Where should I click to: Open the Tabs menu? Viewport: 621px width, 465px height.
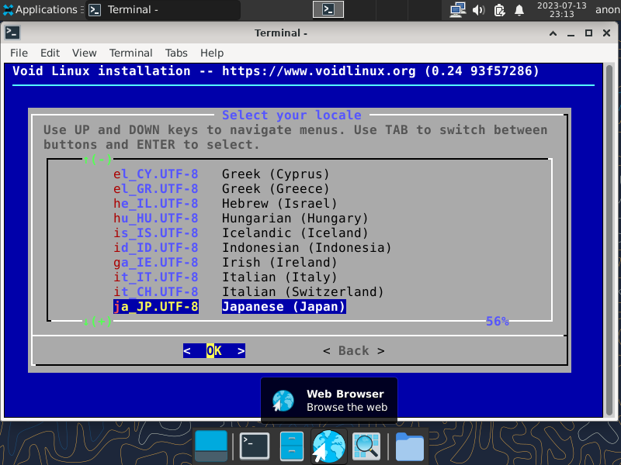pyautogui.click(x=176, y=53)
